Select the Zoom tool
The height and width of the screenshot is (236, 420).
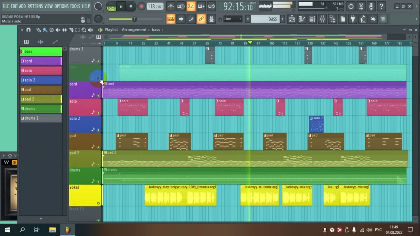pos(84,30)
